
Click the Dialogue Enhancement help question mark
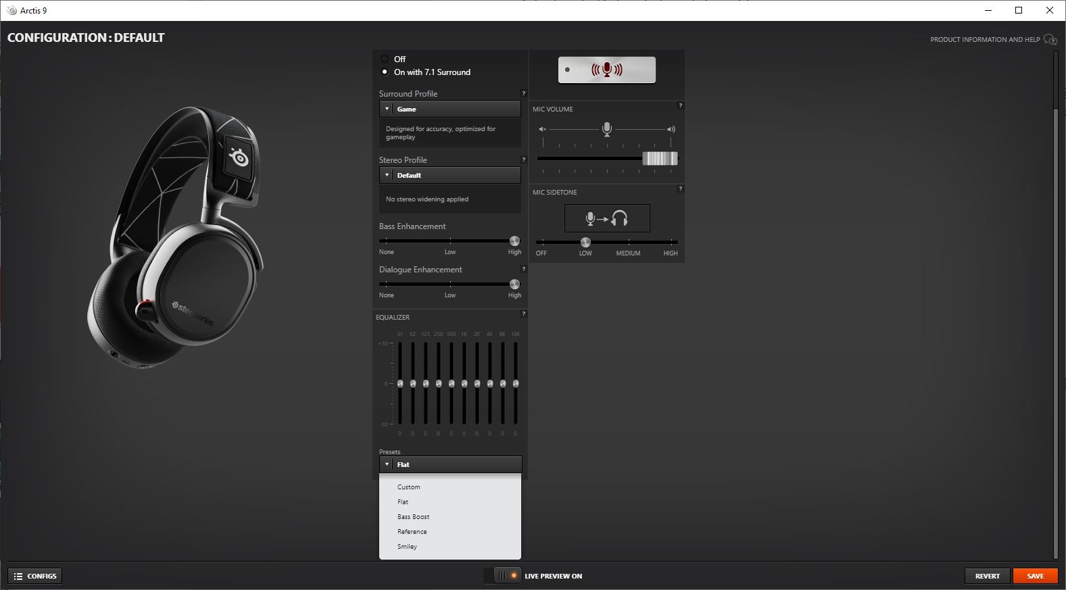523,269
